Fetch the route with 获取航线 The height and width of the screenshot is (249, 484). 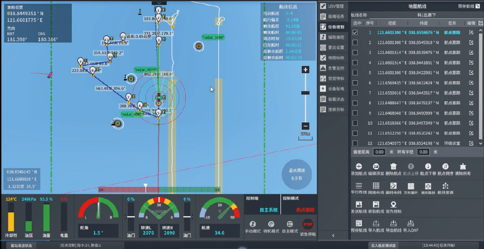(376, 204)
